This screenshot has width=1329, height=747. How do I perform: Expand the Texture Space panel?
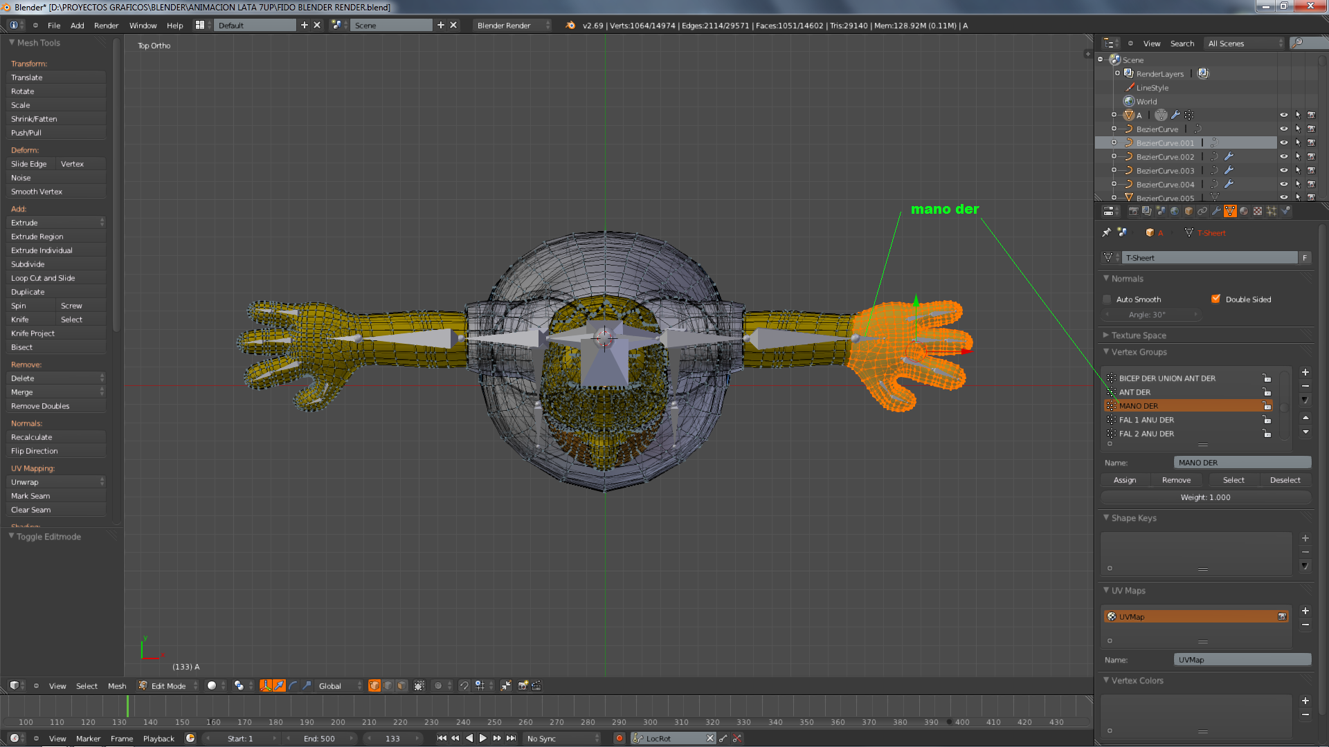pyautogui.click(x=1138, y=335)
